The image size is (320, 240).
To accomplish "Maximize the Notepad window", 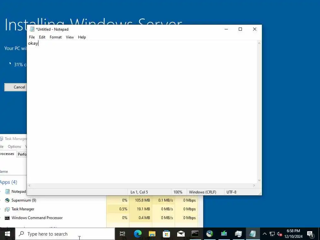I will coord(240,29).
